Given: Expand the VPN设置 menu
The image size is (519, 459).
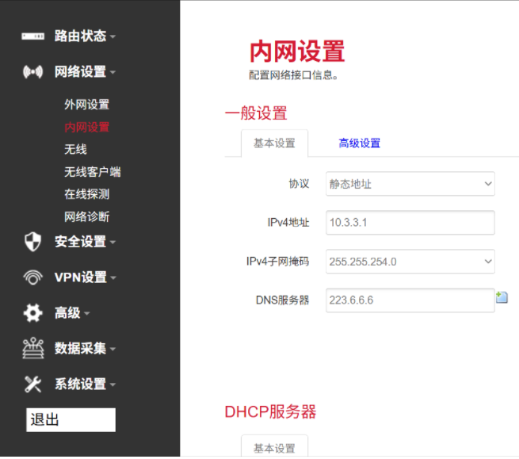Looking at the screenshot, I should [85, 277].
